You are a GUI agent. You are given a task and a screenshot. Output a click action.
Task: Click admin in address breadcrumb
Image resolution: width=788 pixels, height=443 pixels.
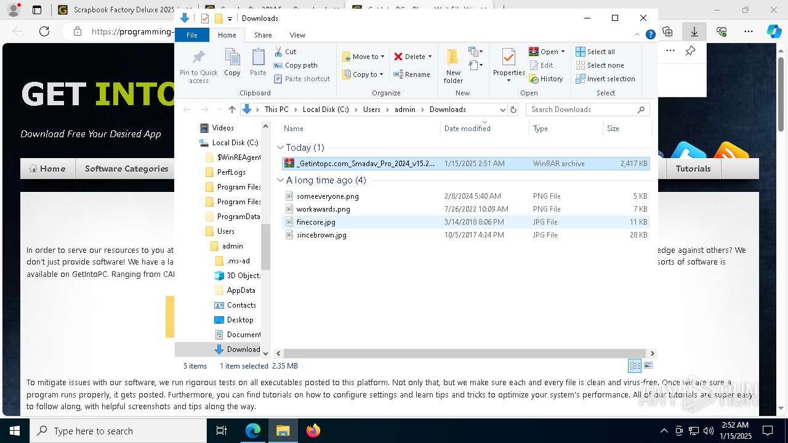click(x=405, y=110)
